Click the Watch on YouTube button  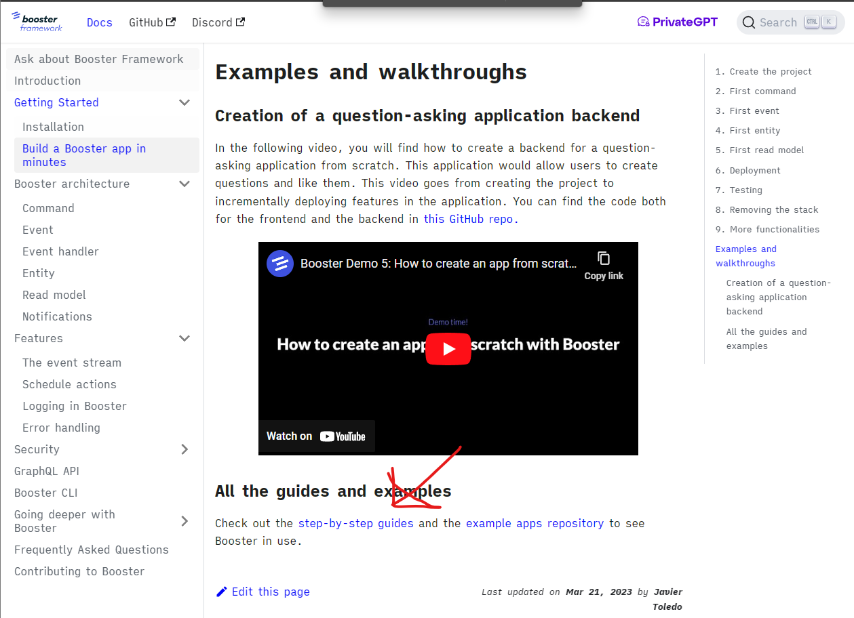(317, 436)
